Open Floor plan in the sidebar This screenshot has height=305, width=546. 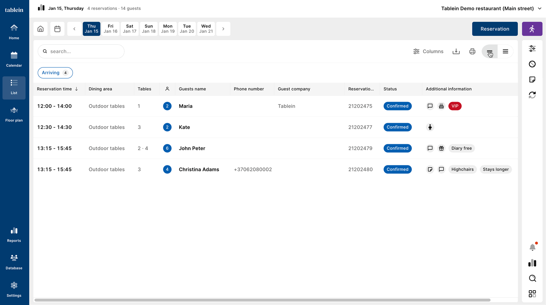point(14,115)
